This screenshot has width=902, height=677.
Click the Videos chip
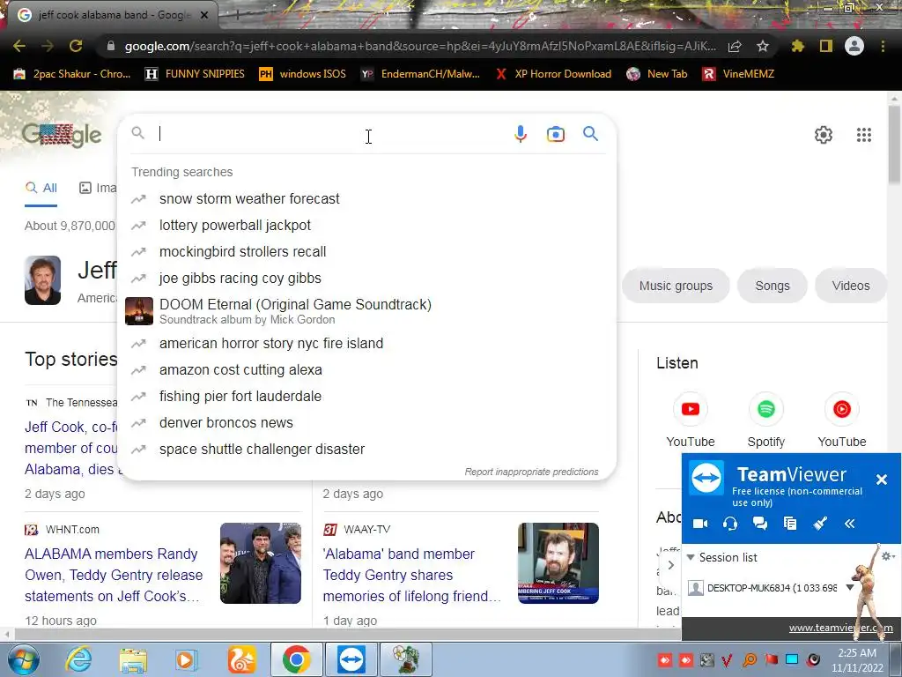(850, 286)
